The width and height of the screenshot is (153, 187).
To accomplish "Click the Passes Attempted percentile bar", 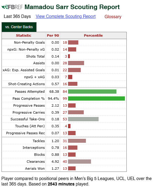I will [x=92, y=92].
